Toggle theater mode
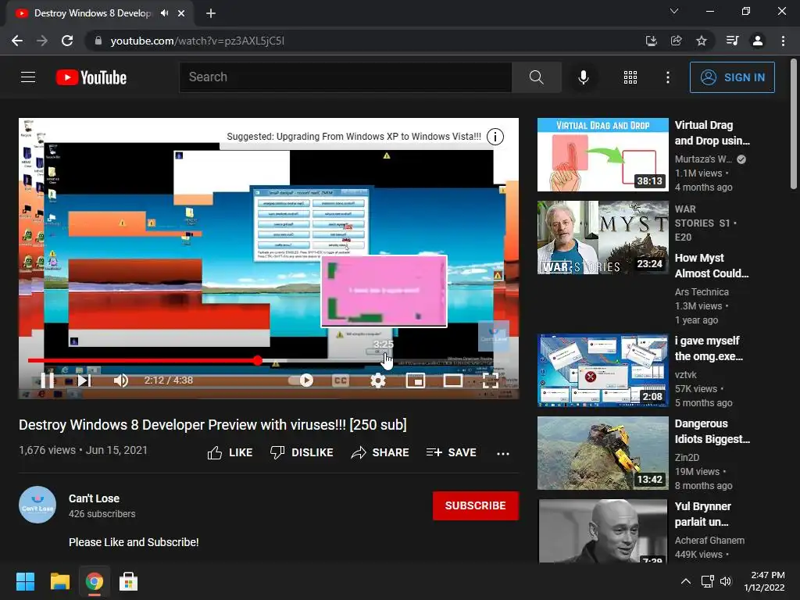800x600 pixels. click(x=452, y=380)
